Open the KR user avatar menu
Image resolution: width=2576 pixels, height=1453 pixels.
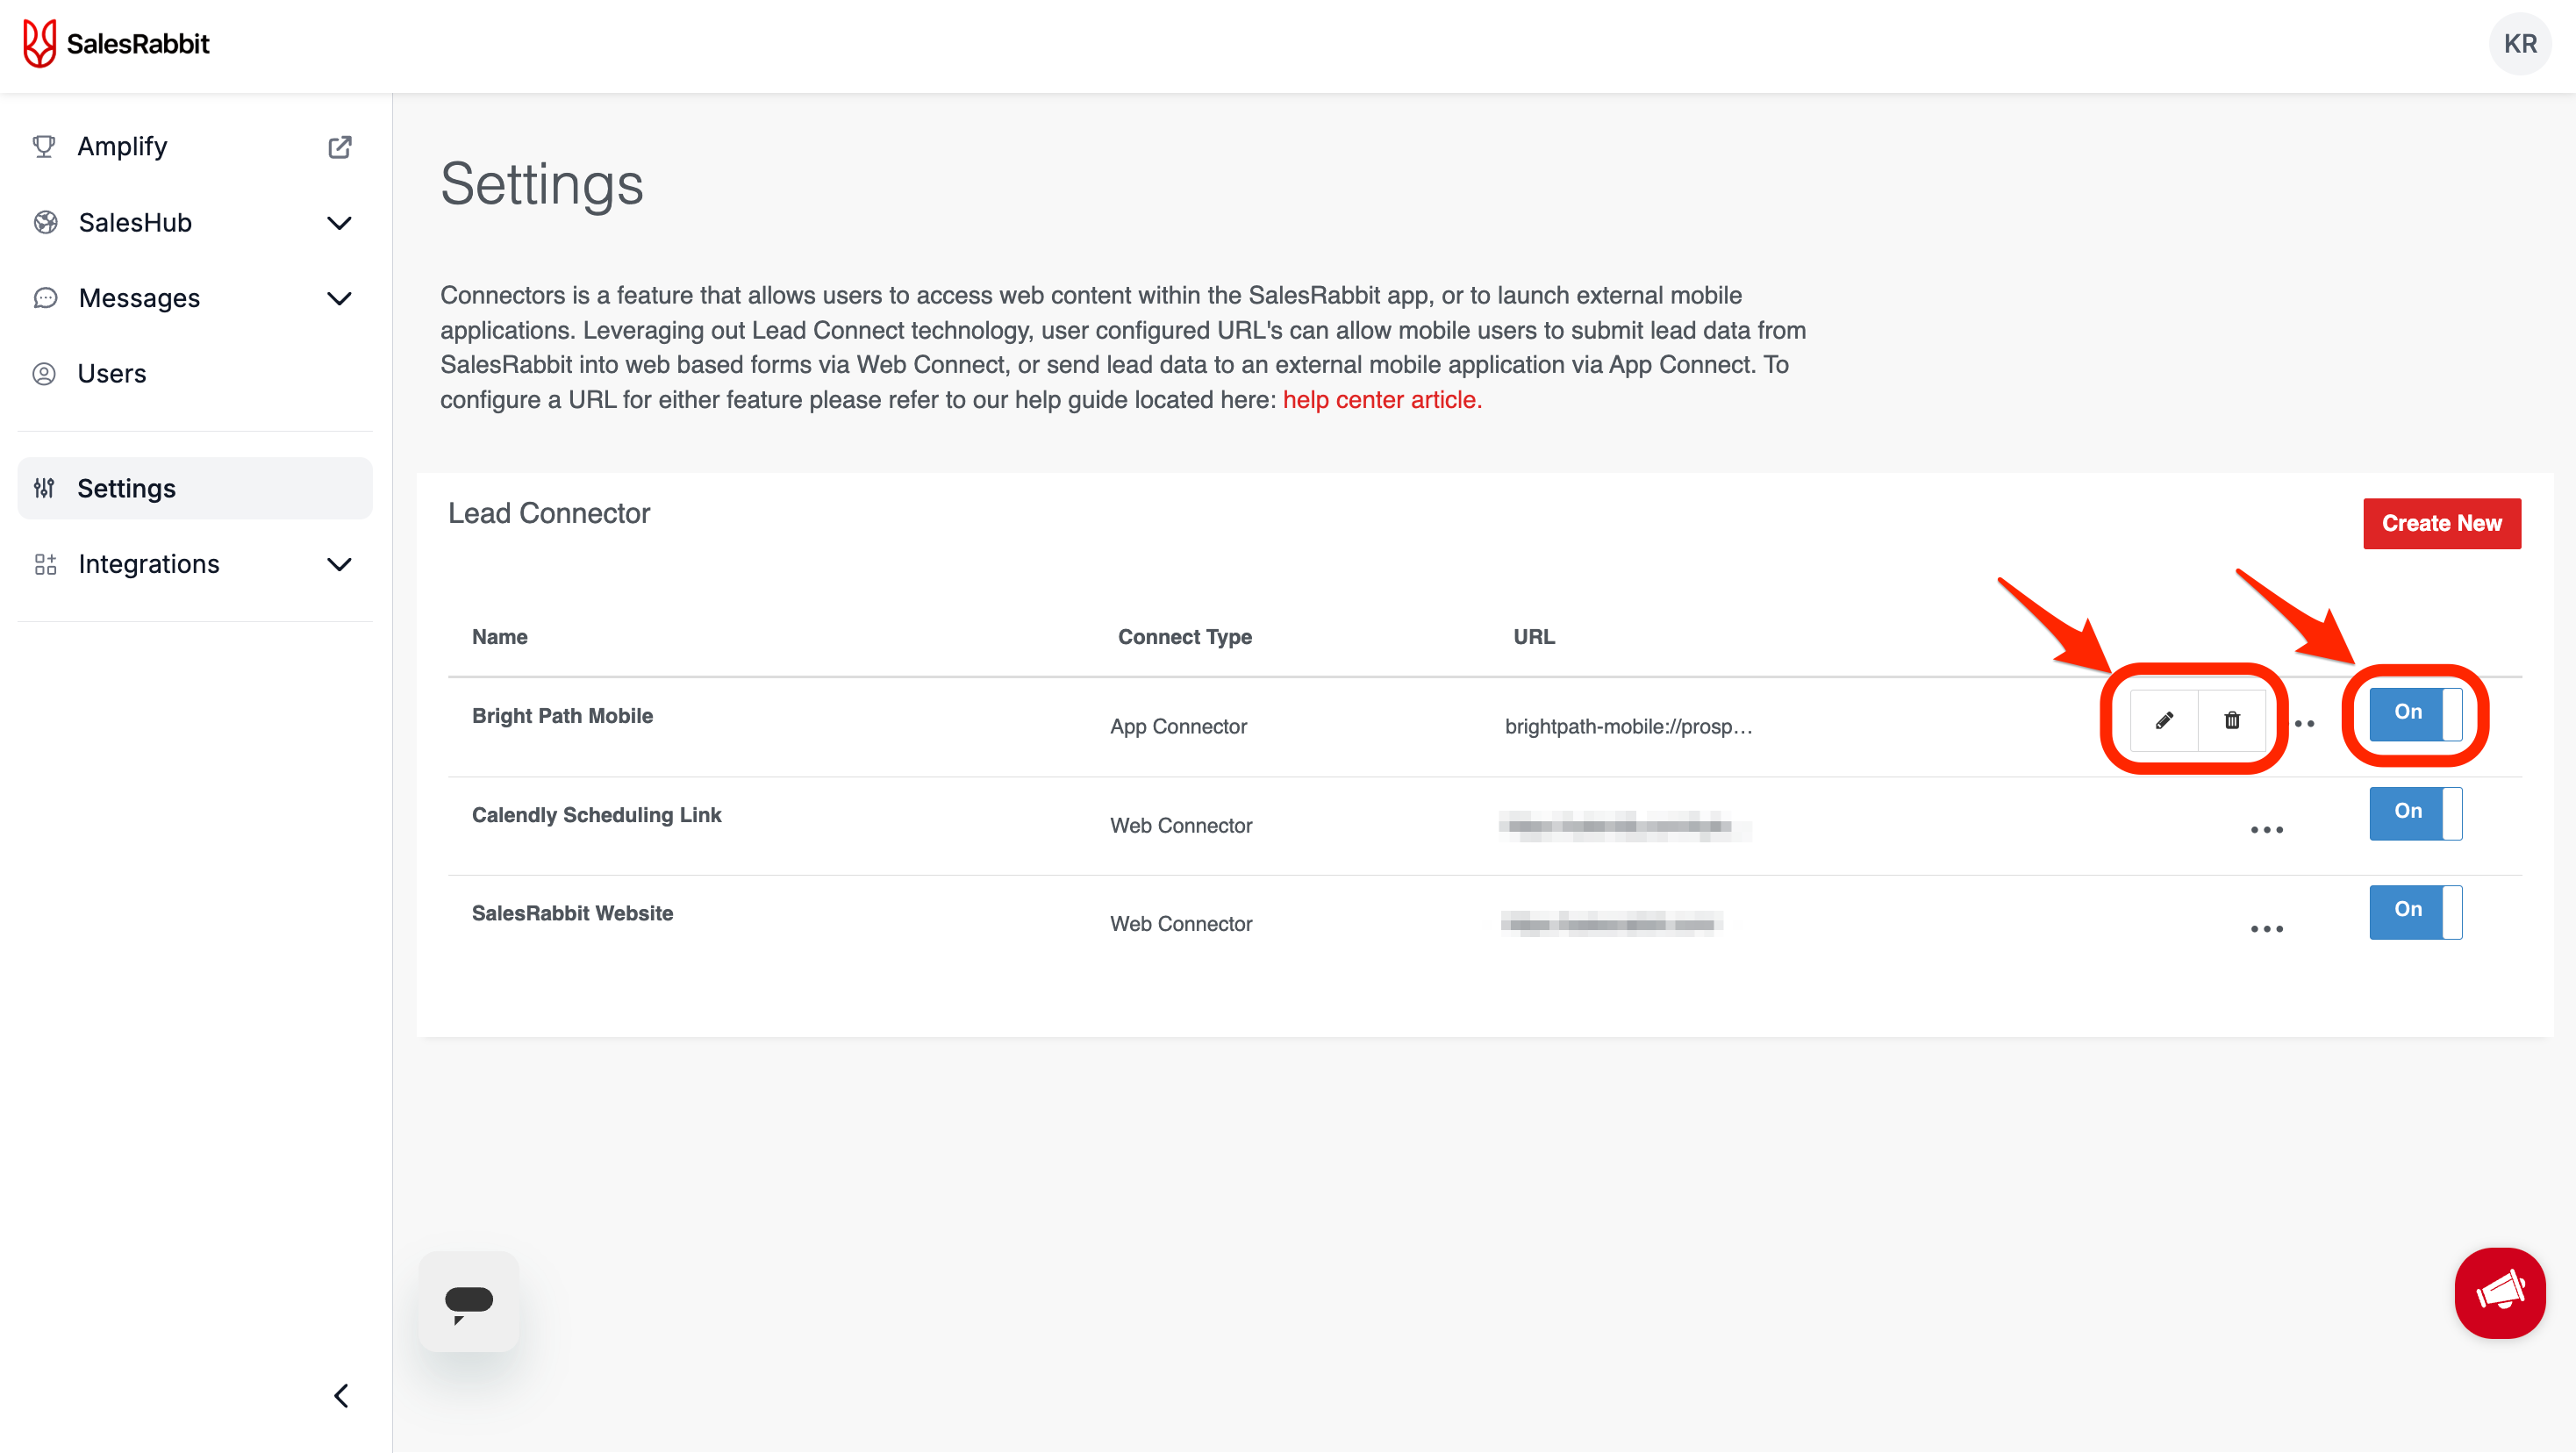pos(2519,44)
